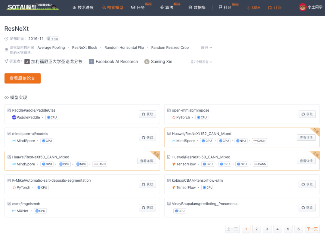Click the rocket icon beside 研发者
The image size is (325, 240).
tap(6, 61)
